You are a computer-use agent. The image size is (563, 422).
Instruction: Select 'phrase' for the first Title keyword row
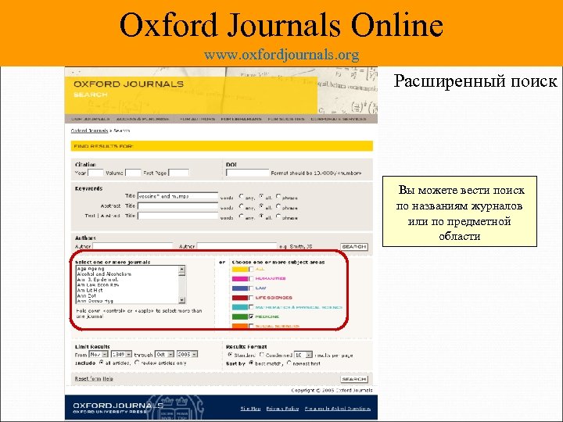pos(278,197)
